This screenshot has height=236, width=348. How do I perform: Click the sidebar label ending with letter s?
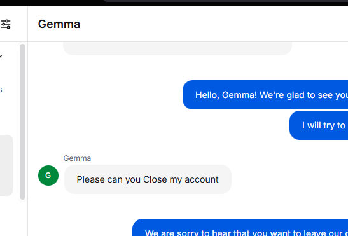pos(1,90)
